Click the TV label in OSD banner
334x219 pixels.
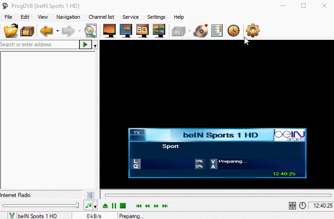pos(137,132)
